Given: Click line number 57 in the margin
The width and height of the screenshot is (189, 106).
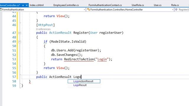Looking at the screenshot, I should [x=14, y=77].
